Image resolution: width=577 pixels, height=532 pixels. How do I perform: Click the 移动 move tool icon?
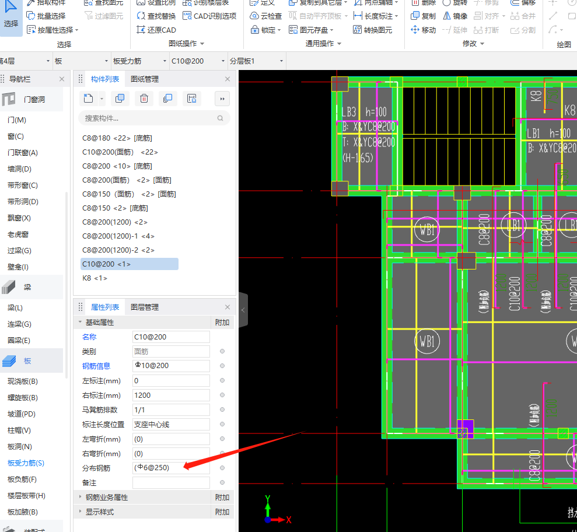coord(415,30)
